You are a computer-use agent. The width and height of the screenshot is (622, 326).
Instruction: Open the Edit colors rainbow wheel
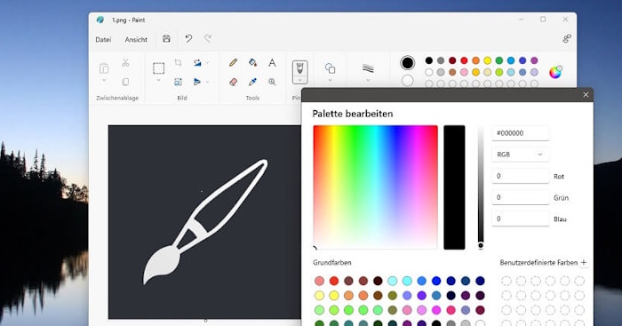tap(555, 72)
